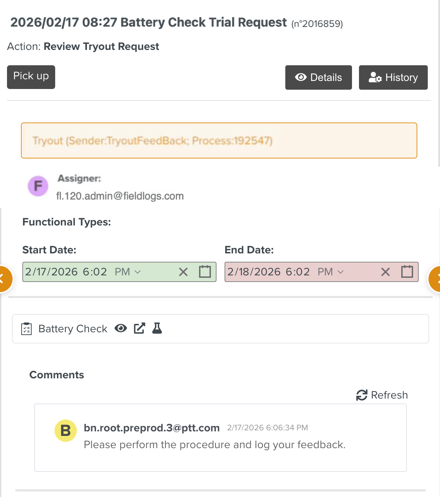Clear the End Date value
440x497 pixels.
point(386,272)
